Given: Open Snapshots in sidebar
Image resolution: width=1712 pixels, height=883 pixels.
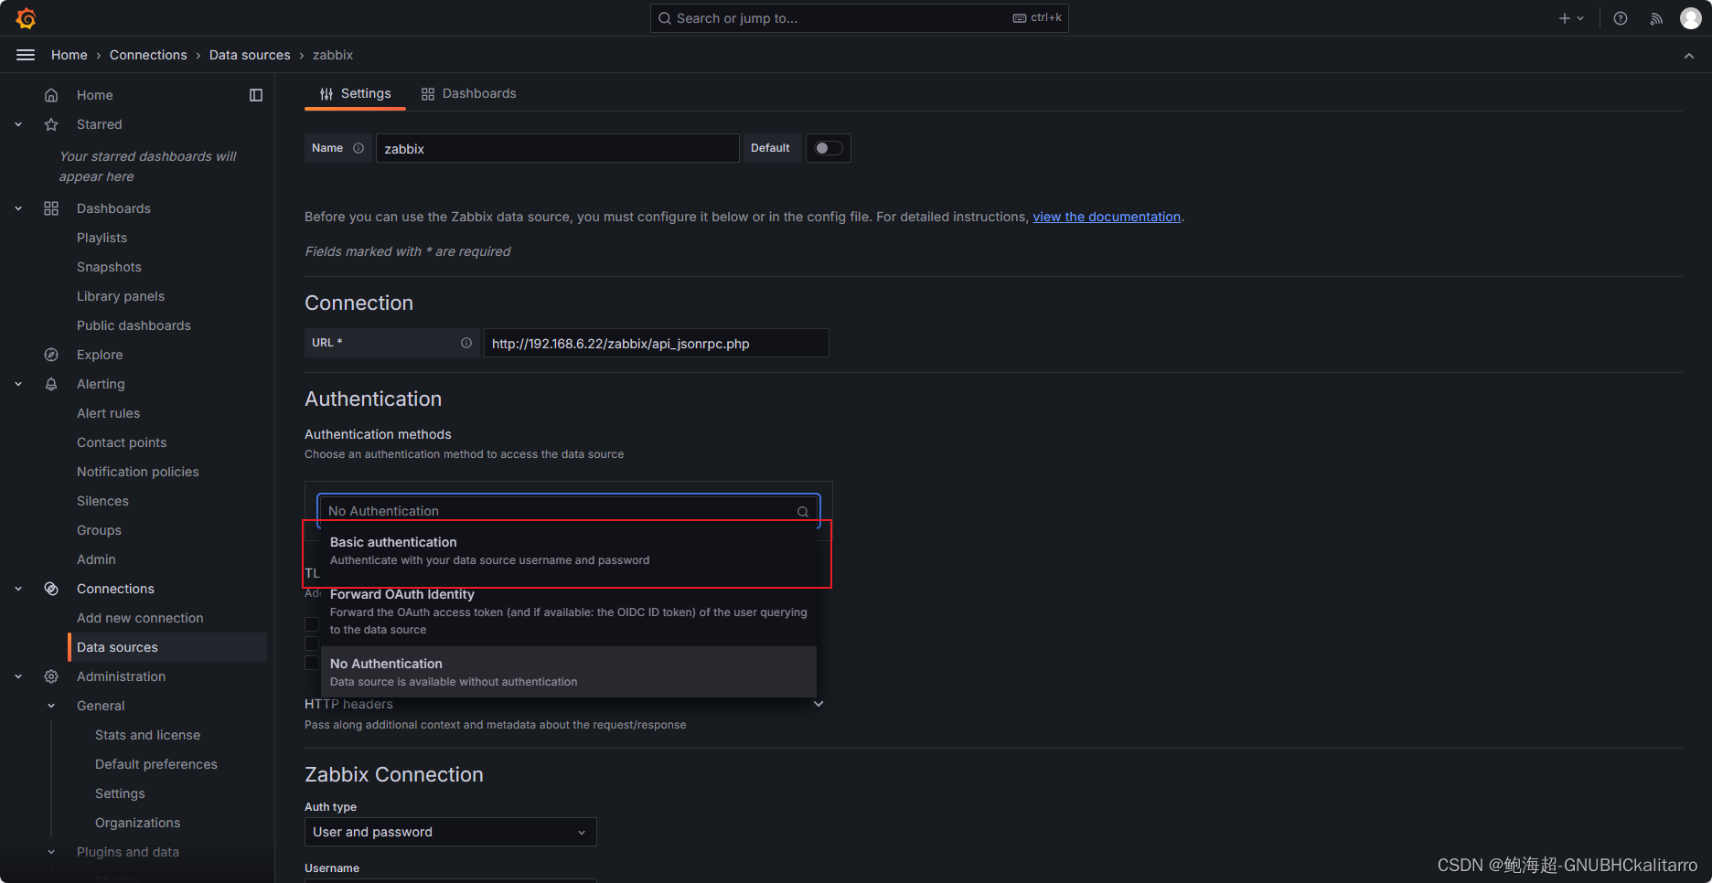Looking at the screenshot, I should pos(109,267).
